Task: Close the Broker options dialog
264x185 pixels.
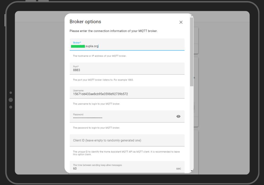Action: point(181,22)
